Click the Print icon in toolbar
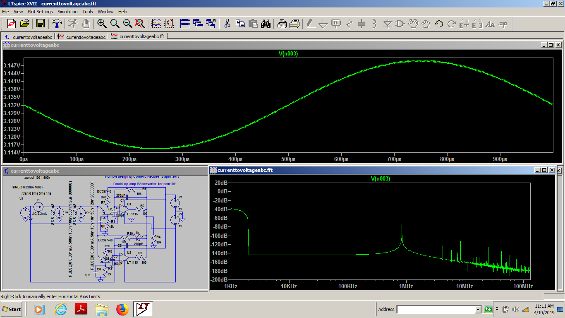Image resolution: width=565 pixels, height=318 pixels. [x=282, y=24]
